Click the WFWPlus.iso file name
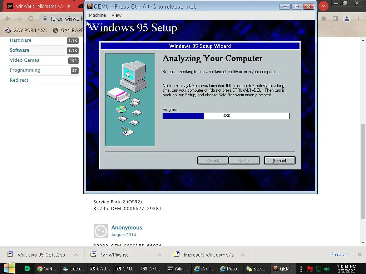The image size is (366, 274). pos(115,255)
